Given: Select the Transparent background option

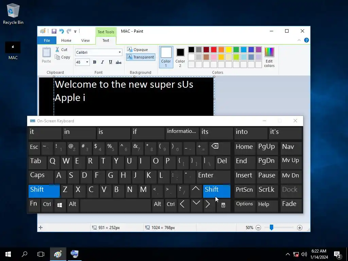Looking at the screenshot, I should pos(140,57).
